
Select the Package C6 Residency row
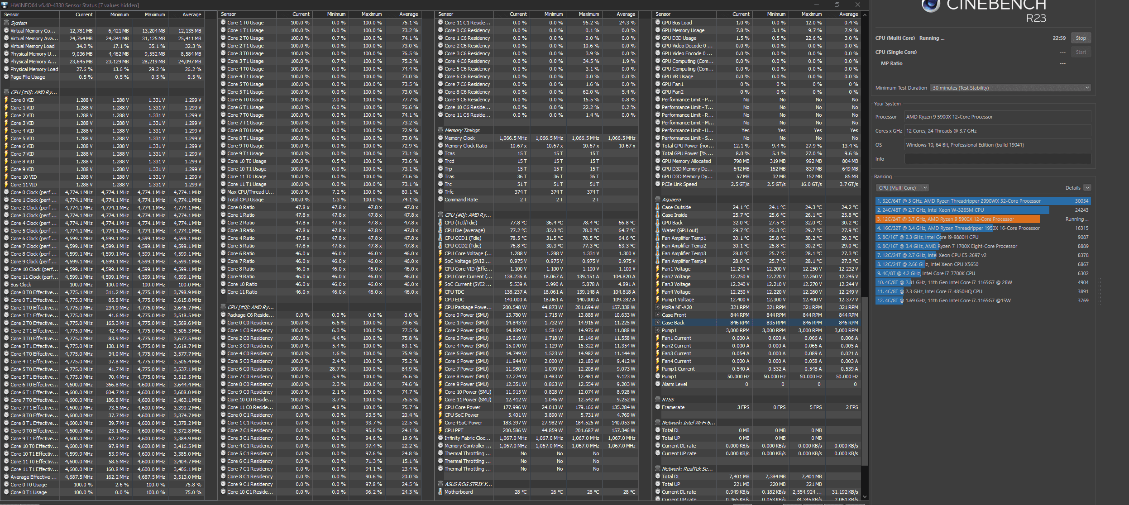click(321, 315)
